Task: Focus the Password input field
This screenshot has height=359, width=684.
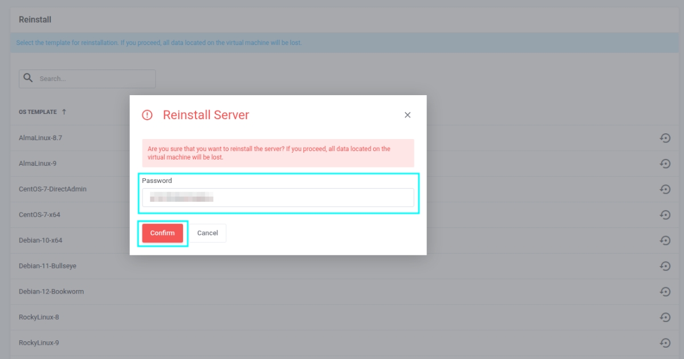Action: point(278,198)
